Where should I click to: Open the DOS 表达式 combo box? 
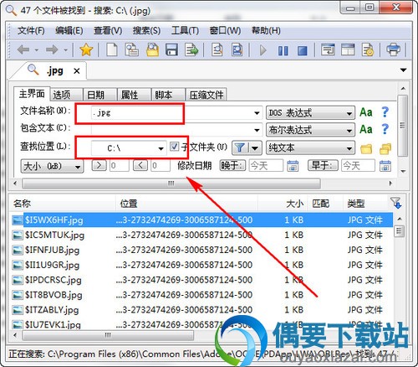pyautogui.click(x=310, y=113)
